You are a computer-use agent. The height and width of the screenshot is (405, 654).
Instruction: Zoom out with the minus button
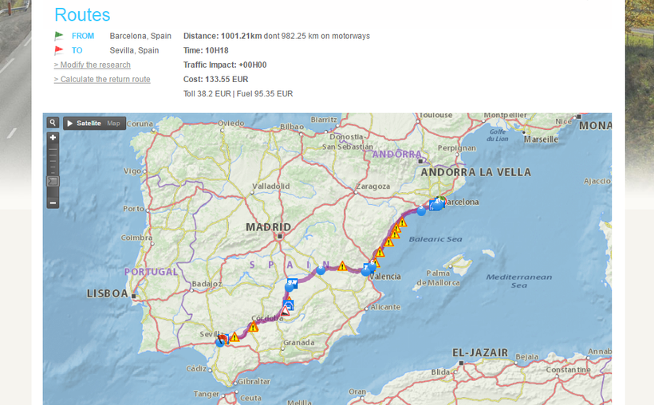(x=53, y=202)
